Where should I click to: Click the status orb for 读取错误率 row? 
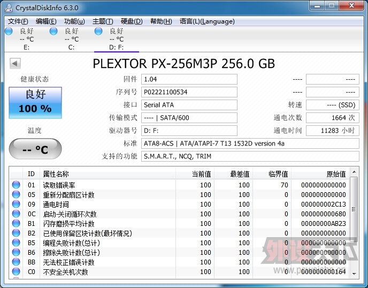pos(16,185)
